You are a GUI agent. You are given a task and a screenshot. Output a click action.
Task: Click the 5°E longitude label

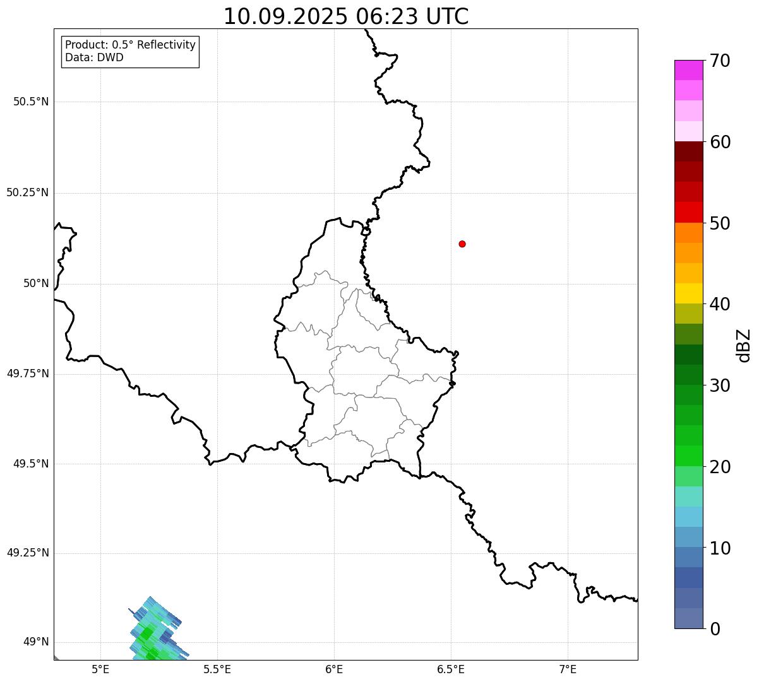click(100, 669)
